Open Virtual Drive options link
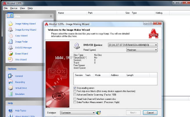The image size is (190, 117). click(21, 88)
